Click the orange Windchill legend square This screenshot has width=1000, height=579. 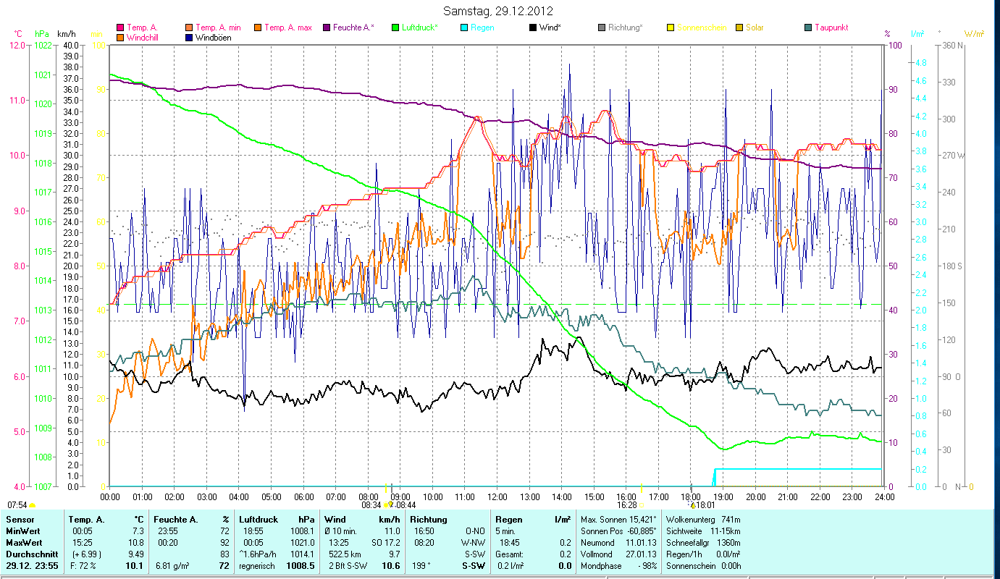120,37
